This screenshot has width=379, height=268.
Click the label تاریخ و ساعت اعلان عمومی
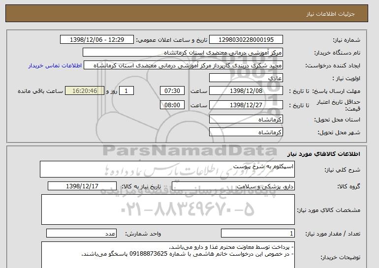(x=172, y=40)
